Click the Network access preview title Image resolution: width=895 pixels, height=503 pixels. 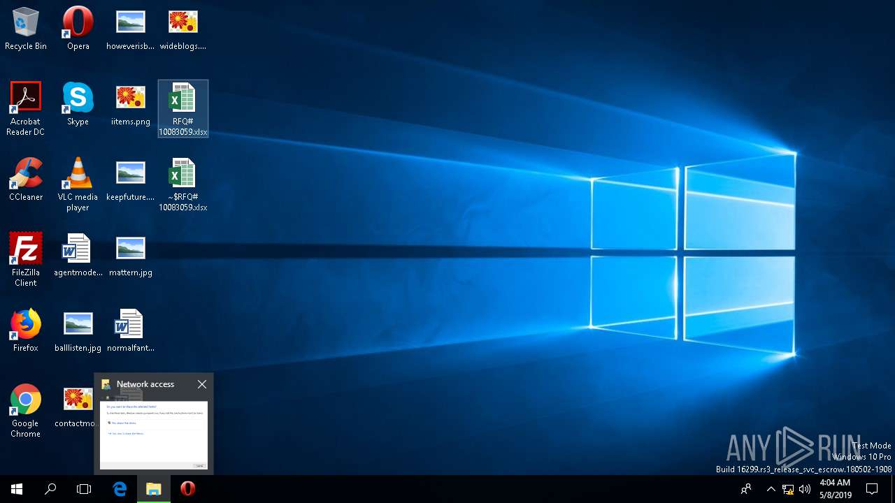point(145,384)
